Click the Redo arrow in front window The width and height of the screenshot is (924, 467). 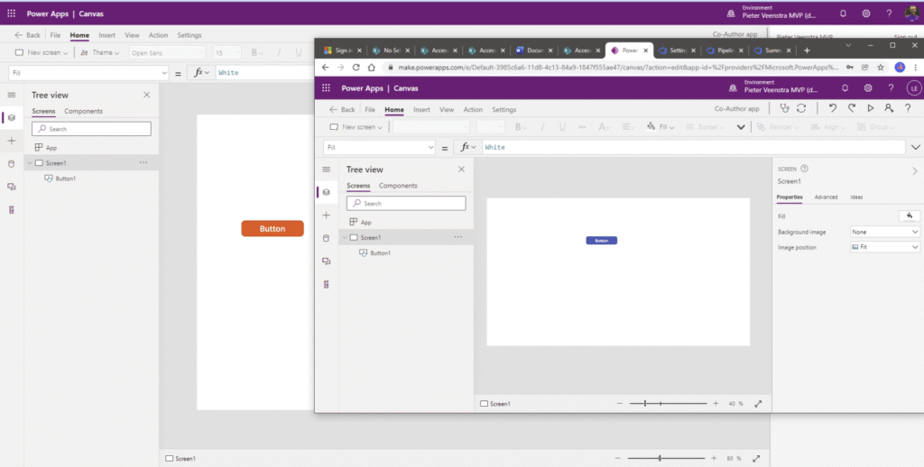point(852,108)
